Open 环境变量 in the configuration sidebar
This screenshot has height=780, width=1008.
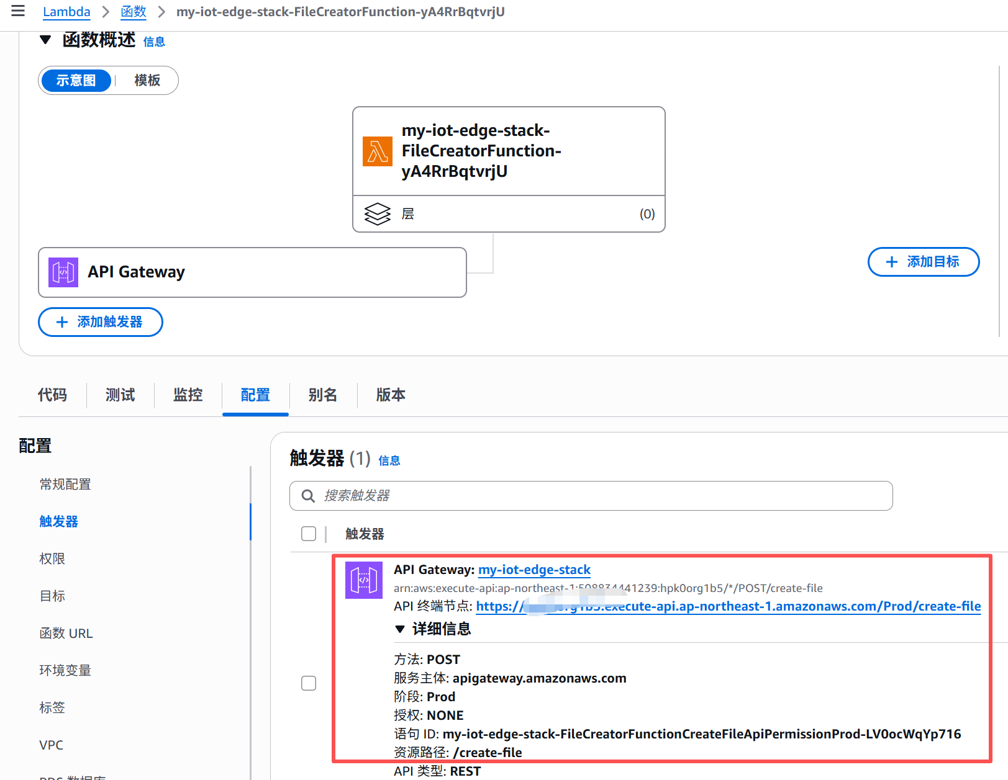[x=65, y=671]
